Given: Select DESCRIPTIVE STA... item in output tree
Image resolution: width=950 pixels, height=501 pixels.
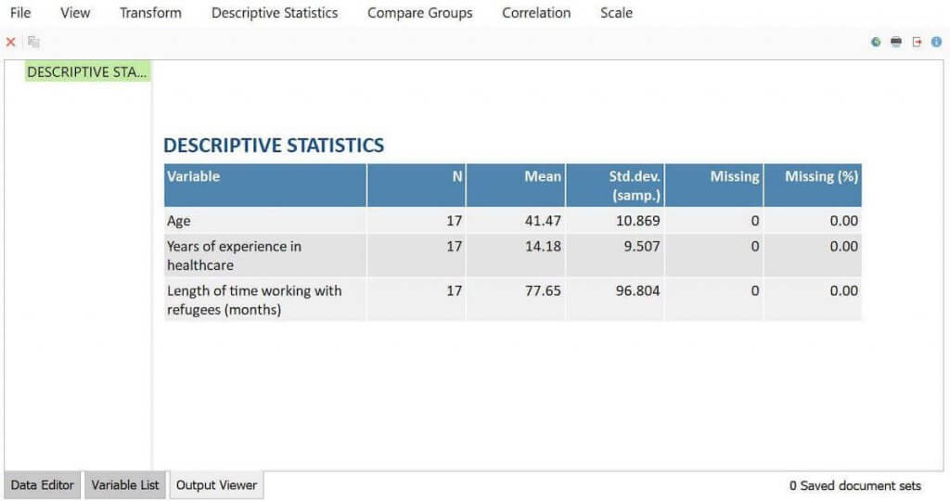Looking at the screenshot, I should [88, 71].
